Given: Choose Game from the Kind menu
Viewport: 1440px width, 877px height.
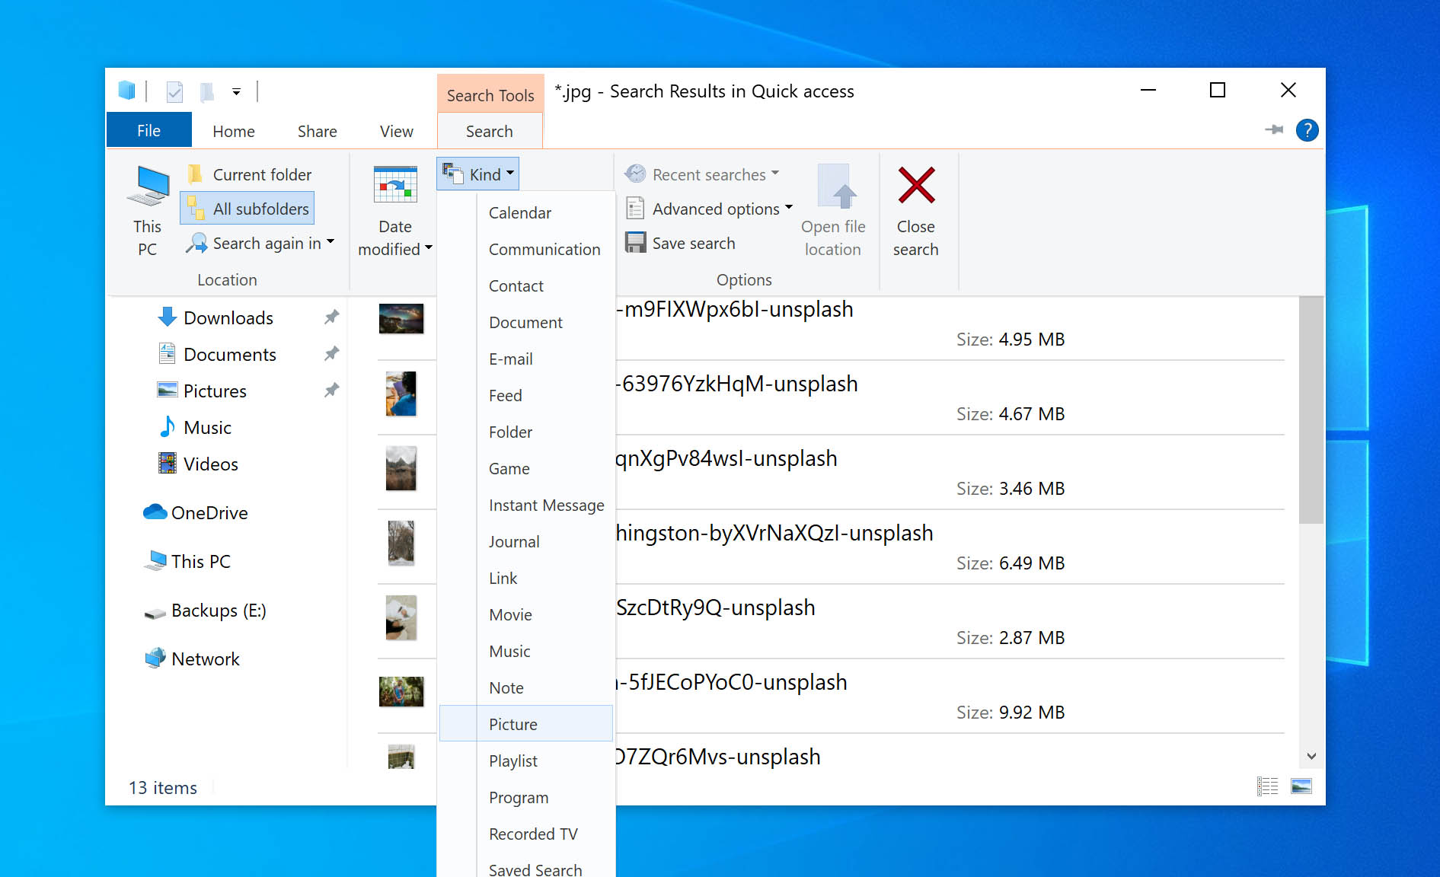Looking at the screenshot, I should pos(526,469).
